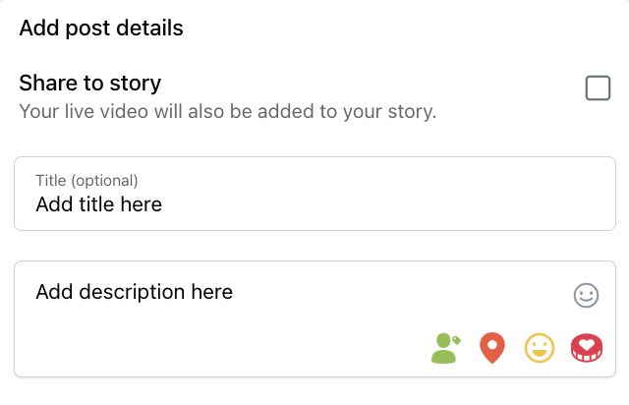
Task: Enable the Share to story checkbox
Action: click(598, 87)
